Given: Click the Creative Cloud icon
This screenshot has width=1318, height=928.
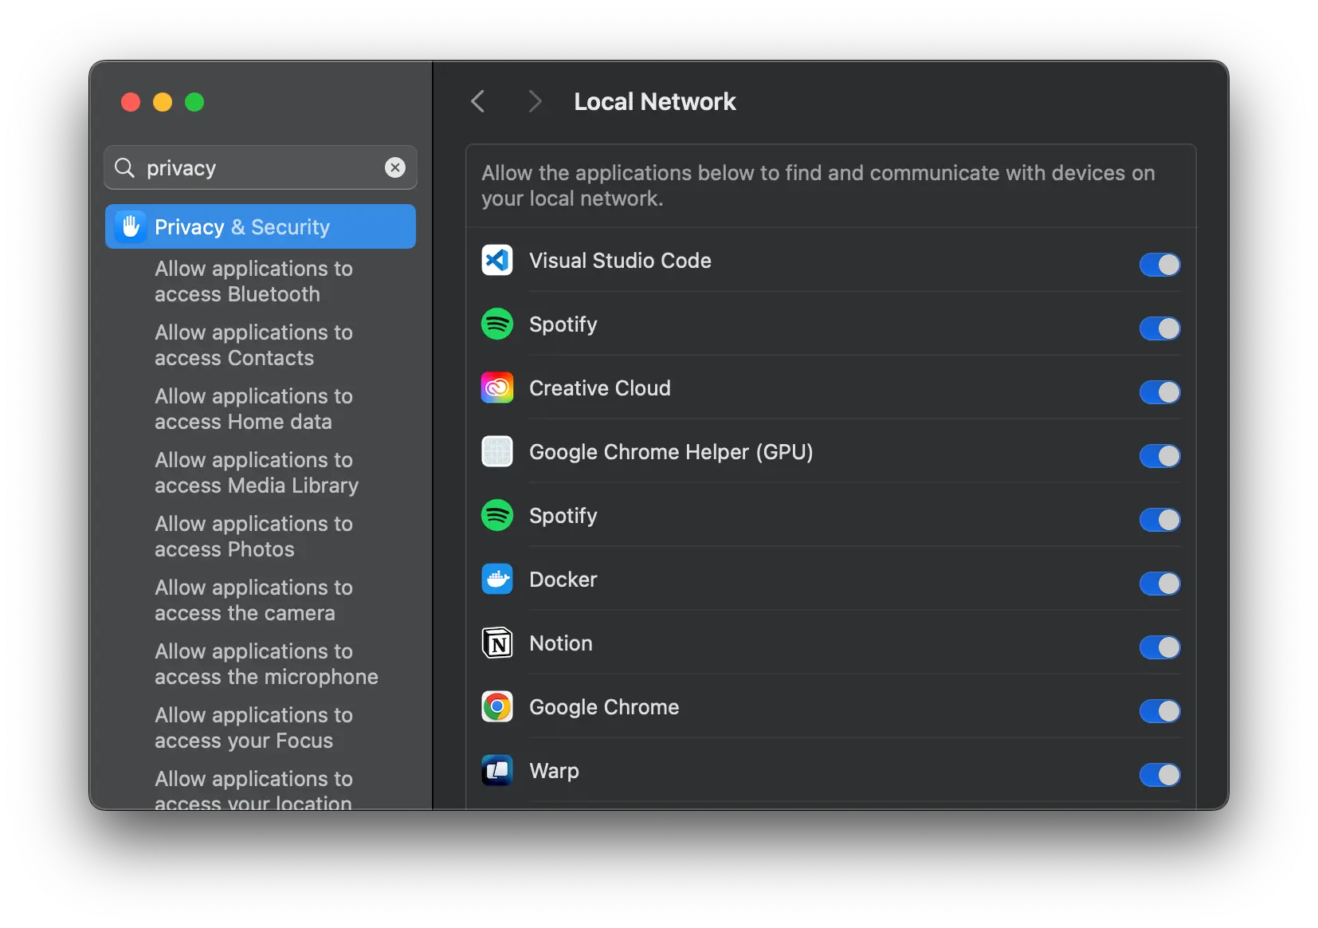Looking at the screenshot, I should pos(496,388).
